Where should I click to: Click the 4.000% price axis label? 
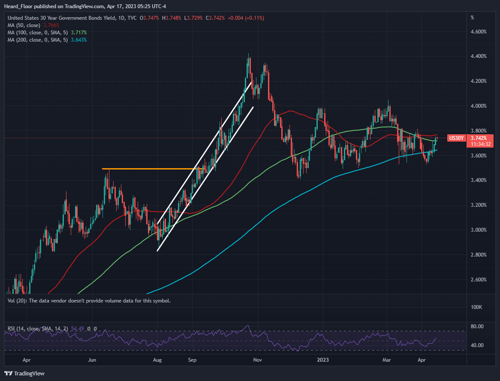pos(479,106)
